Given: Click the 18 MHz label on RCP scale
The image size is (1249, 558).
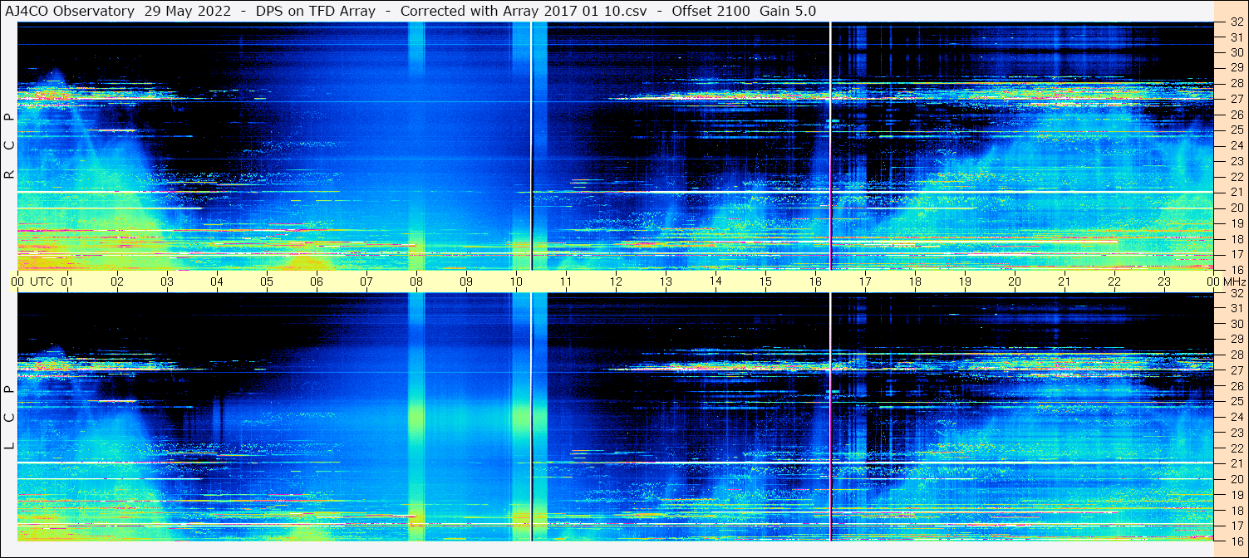Looking at the screenshot, I should 1236,238.
